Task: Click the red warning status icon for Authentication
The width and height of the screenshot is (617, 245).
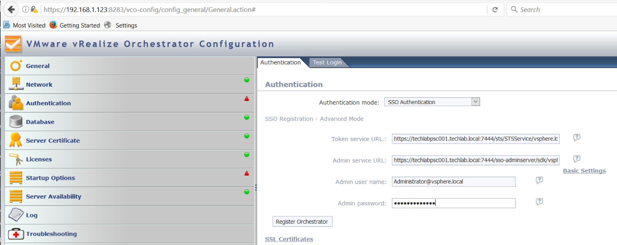Action: (x=247, y=99)
